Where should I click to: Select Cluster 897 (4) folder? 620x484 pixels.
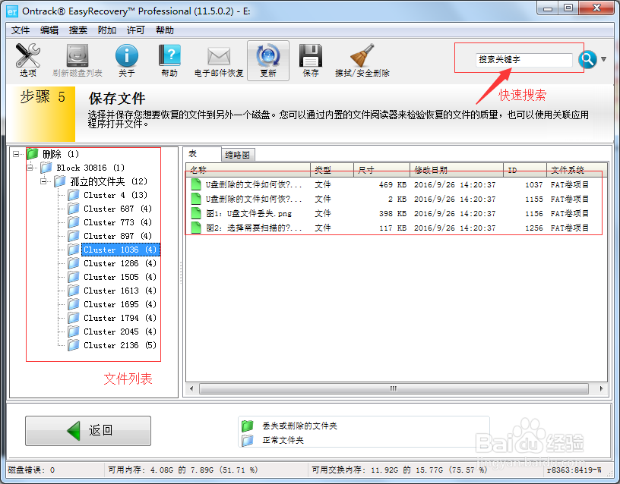[x=109, y=236]
